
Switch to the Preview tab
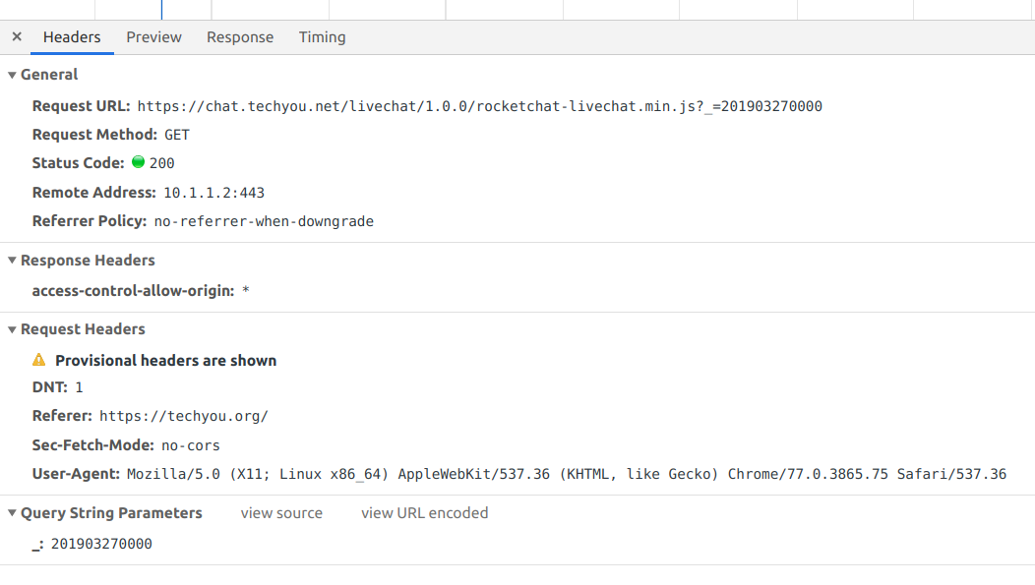point(153,36)
